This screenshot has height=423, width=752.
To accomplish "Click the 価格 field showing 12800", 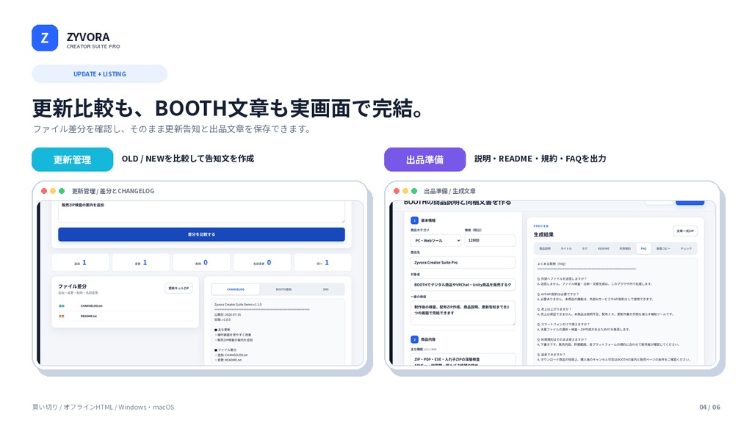I will 490,240.
